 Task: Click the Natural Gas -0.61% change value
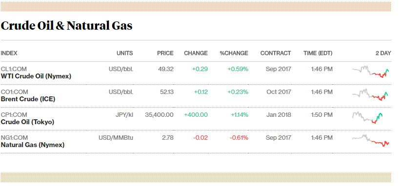(239, 138)
